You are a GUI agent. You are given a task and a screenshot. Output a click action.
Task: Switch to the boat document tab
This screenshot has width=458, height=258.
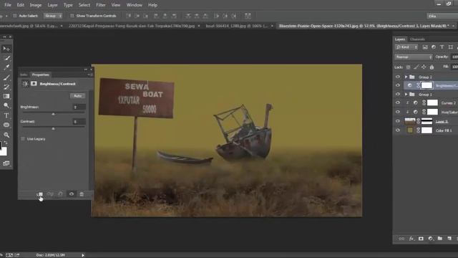click(237, 26)
